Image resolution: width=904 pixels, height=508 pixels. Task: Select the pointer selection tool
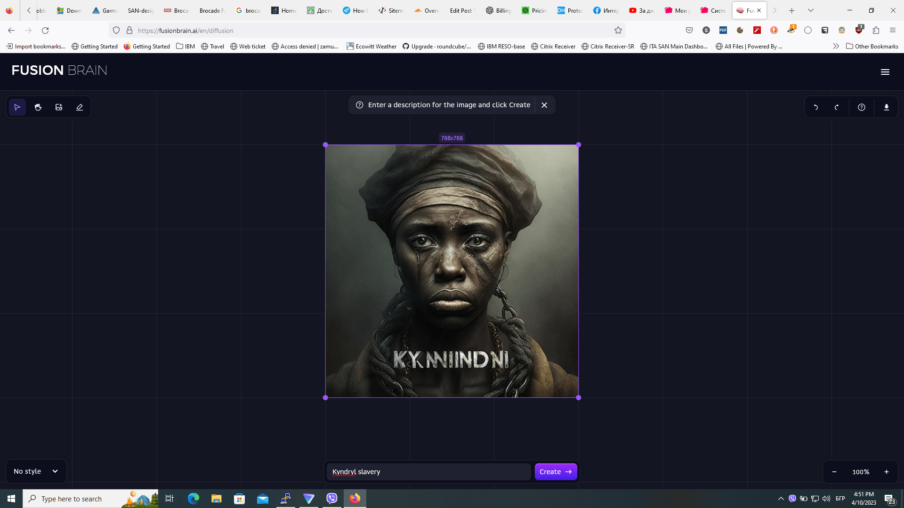pyautogui.click(x=17, y=107)
